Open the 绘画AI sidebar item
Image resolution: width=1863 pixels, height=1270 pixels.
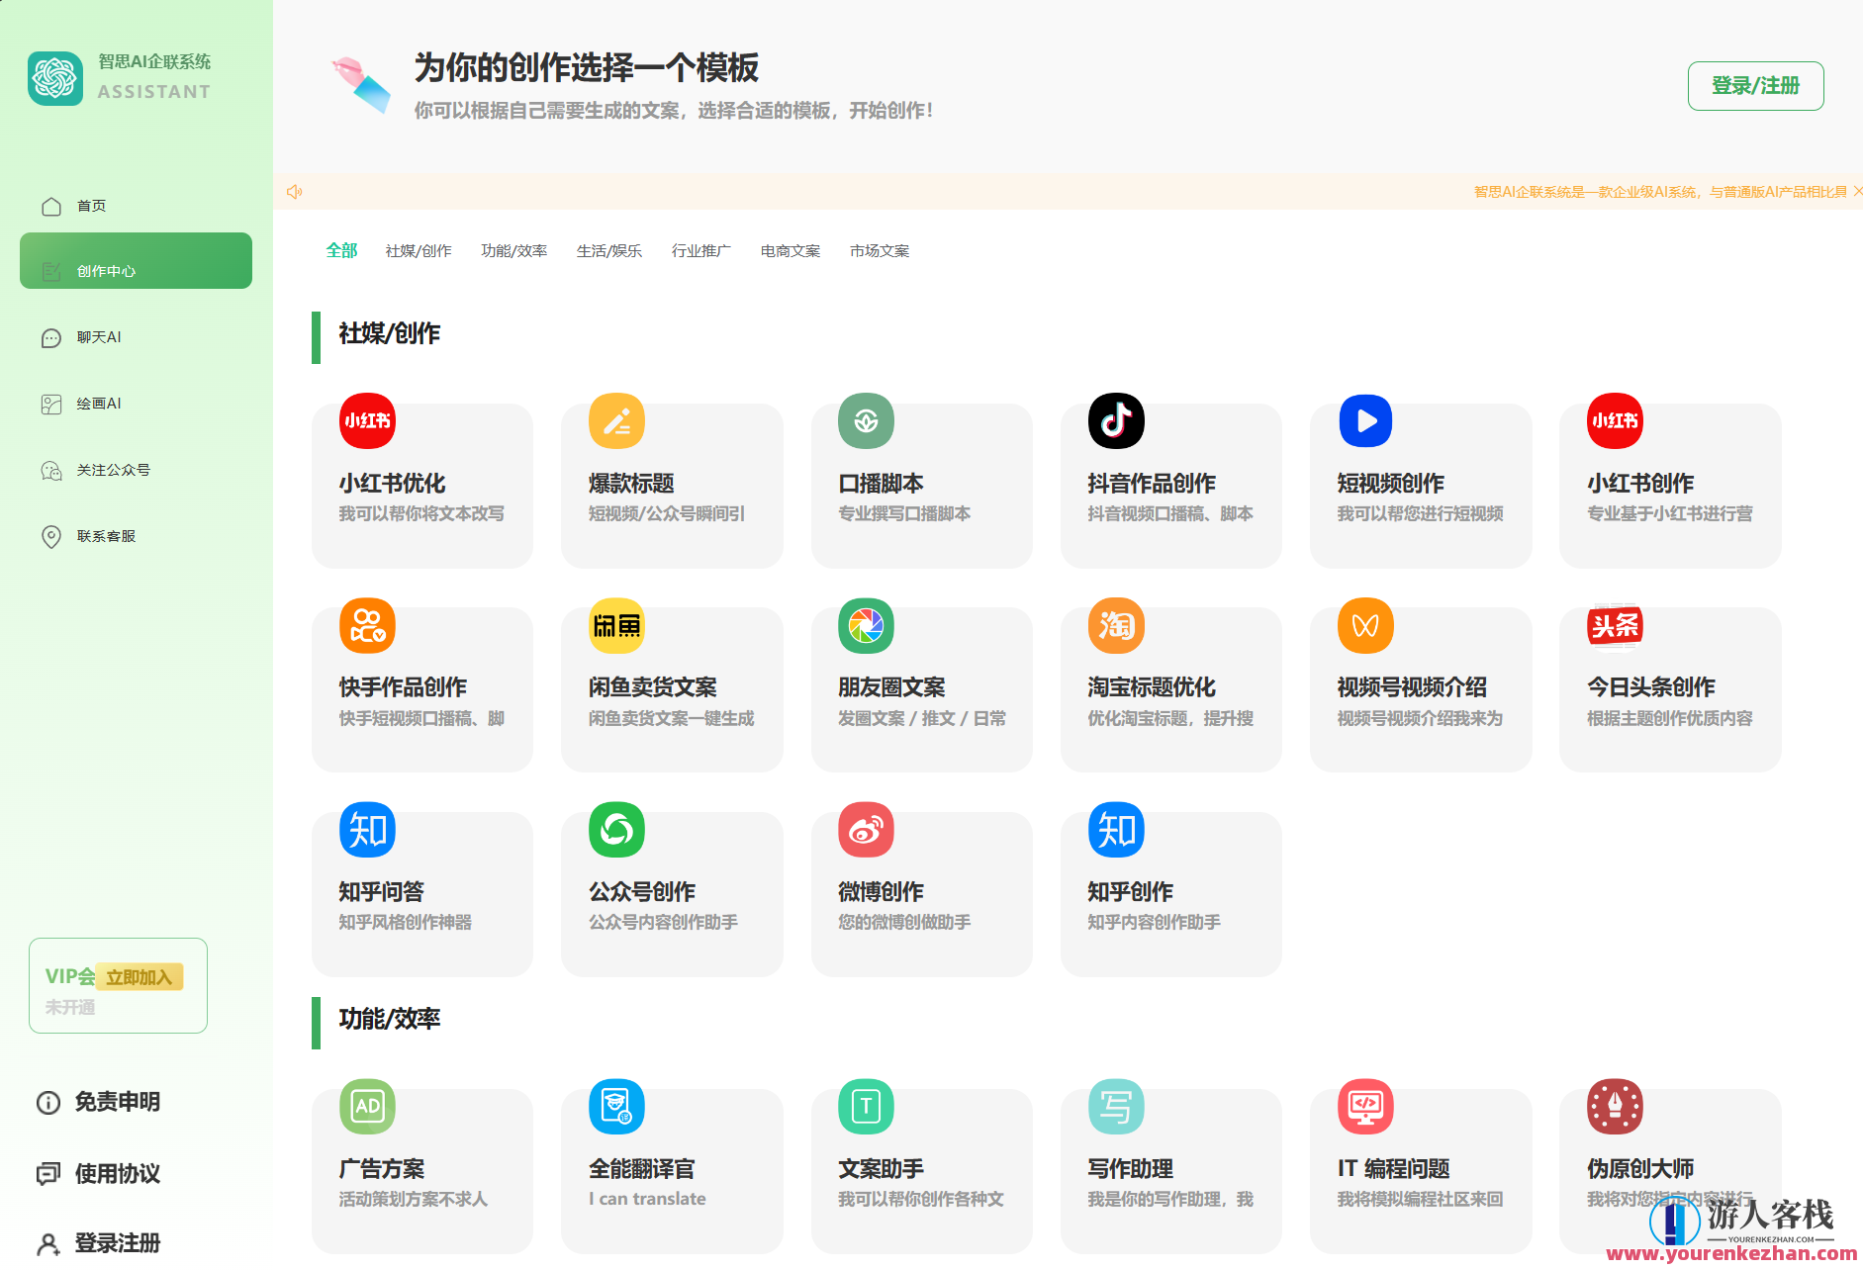(98, 404)
